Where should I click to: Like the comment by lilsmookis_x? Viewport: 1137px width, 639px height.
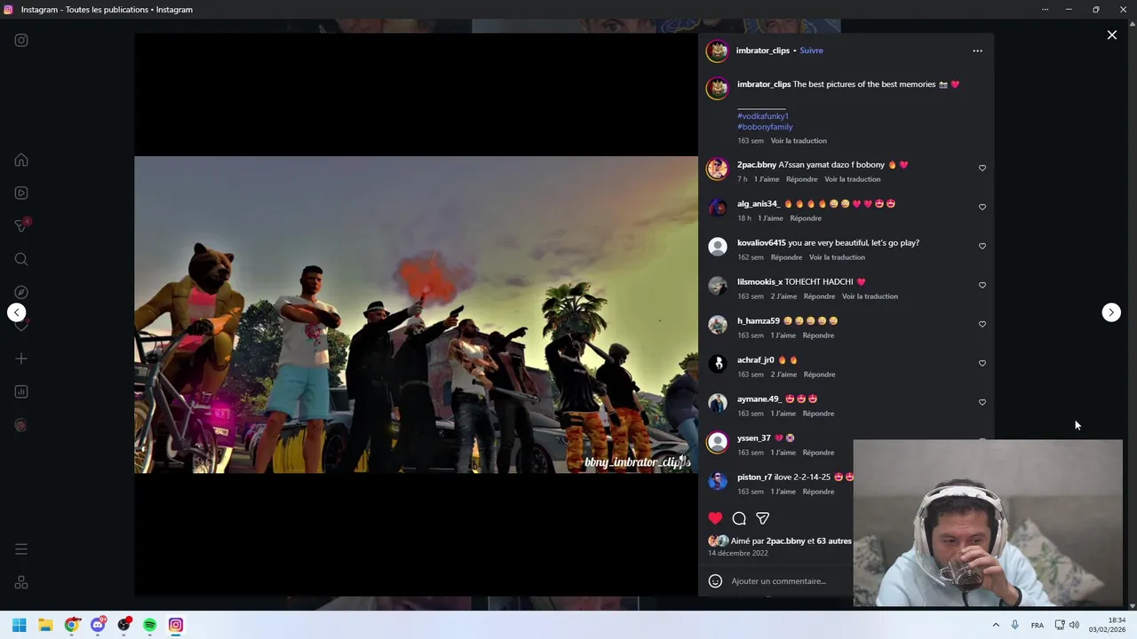click(982, 285)
